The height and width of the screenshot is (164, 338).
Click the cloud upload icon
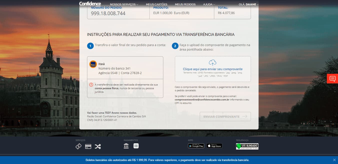point(212,63)
